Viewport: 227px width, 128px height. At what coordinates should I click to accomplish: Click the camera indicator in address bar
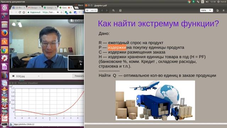[58, 12]
